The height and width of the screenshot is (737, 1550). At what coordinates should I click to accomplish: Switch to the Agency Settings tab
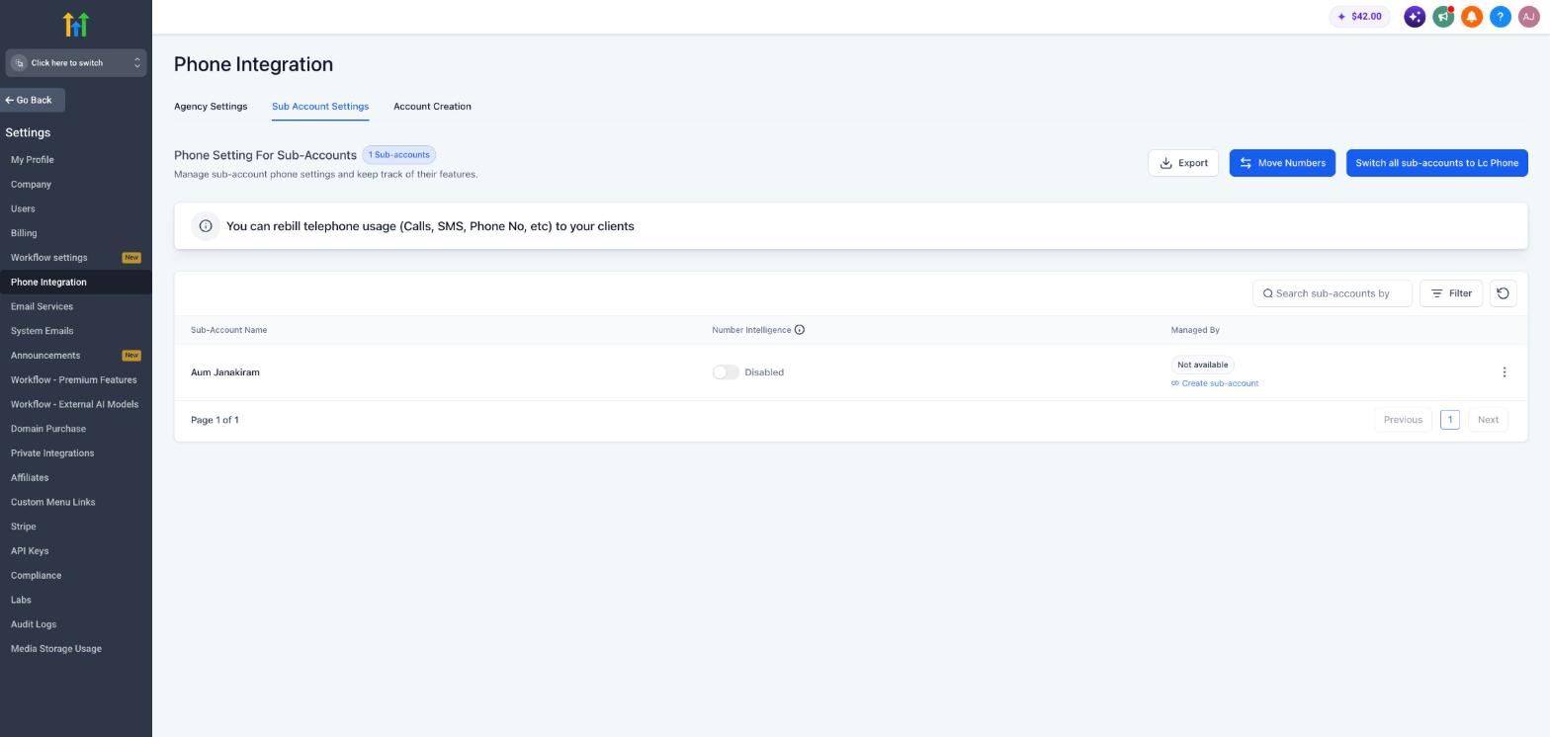pos(211,107)
